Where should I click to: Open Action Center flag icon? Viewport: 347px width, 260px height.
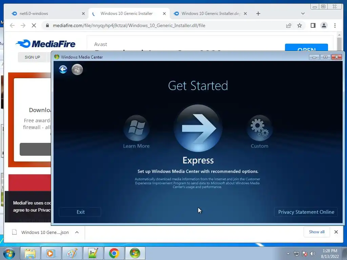pos(305,254)
